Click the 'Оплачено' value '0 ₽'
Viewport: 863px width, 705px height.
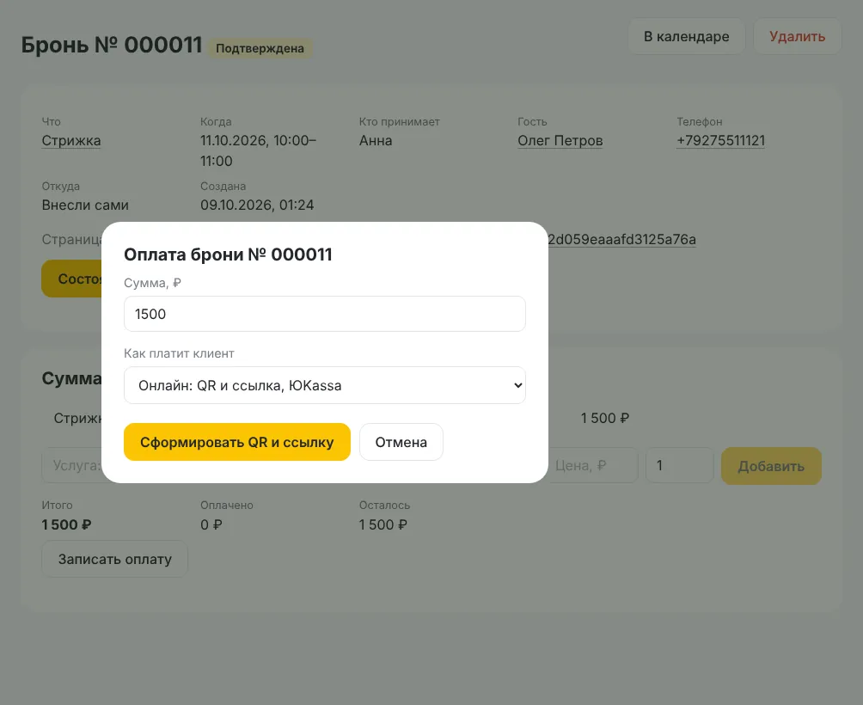[x=211, y=525]
